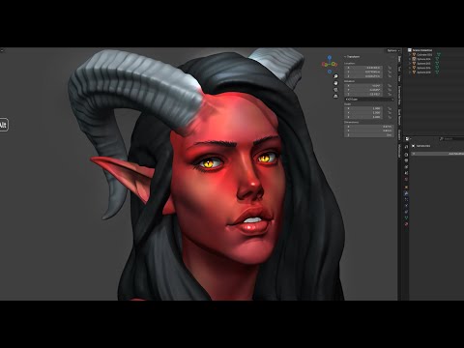Viewport: 464px width, 348px height.
Task: Click the Scale Y value field
Action: click(x=363, y=113)
